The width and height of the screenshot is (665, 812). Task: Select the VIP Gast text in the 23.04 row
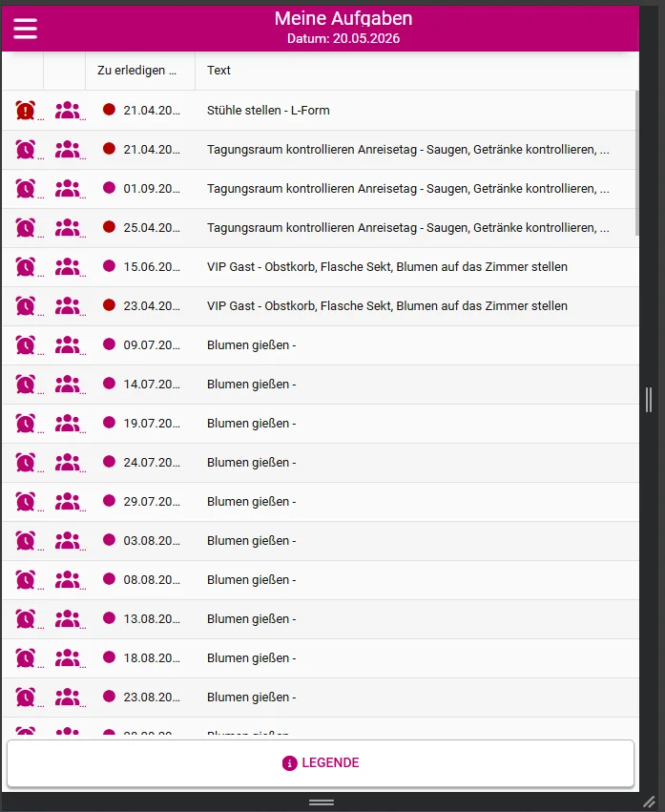[x=387, y=306]
